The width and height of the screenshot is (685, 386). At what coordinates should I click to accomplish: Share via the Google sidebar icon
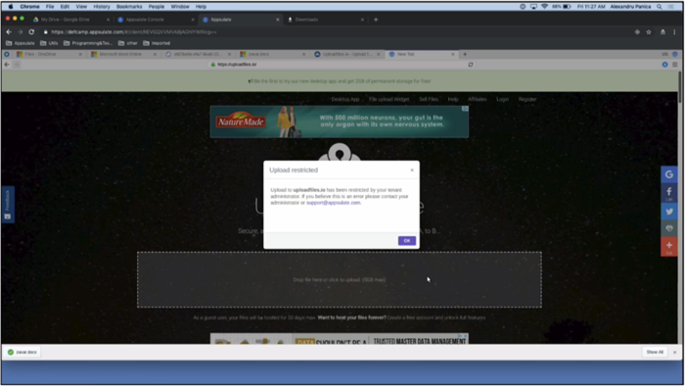[x=668, y=174]
